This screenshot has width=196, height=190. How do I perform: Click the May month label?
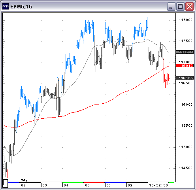pyautogui.click(x=24, y=180)
